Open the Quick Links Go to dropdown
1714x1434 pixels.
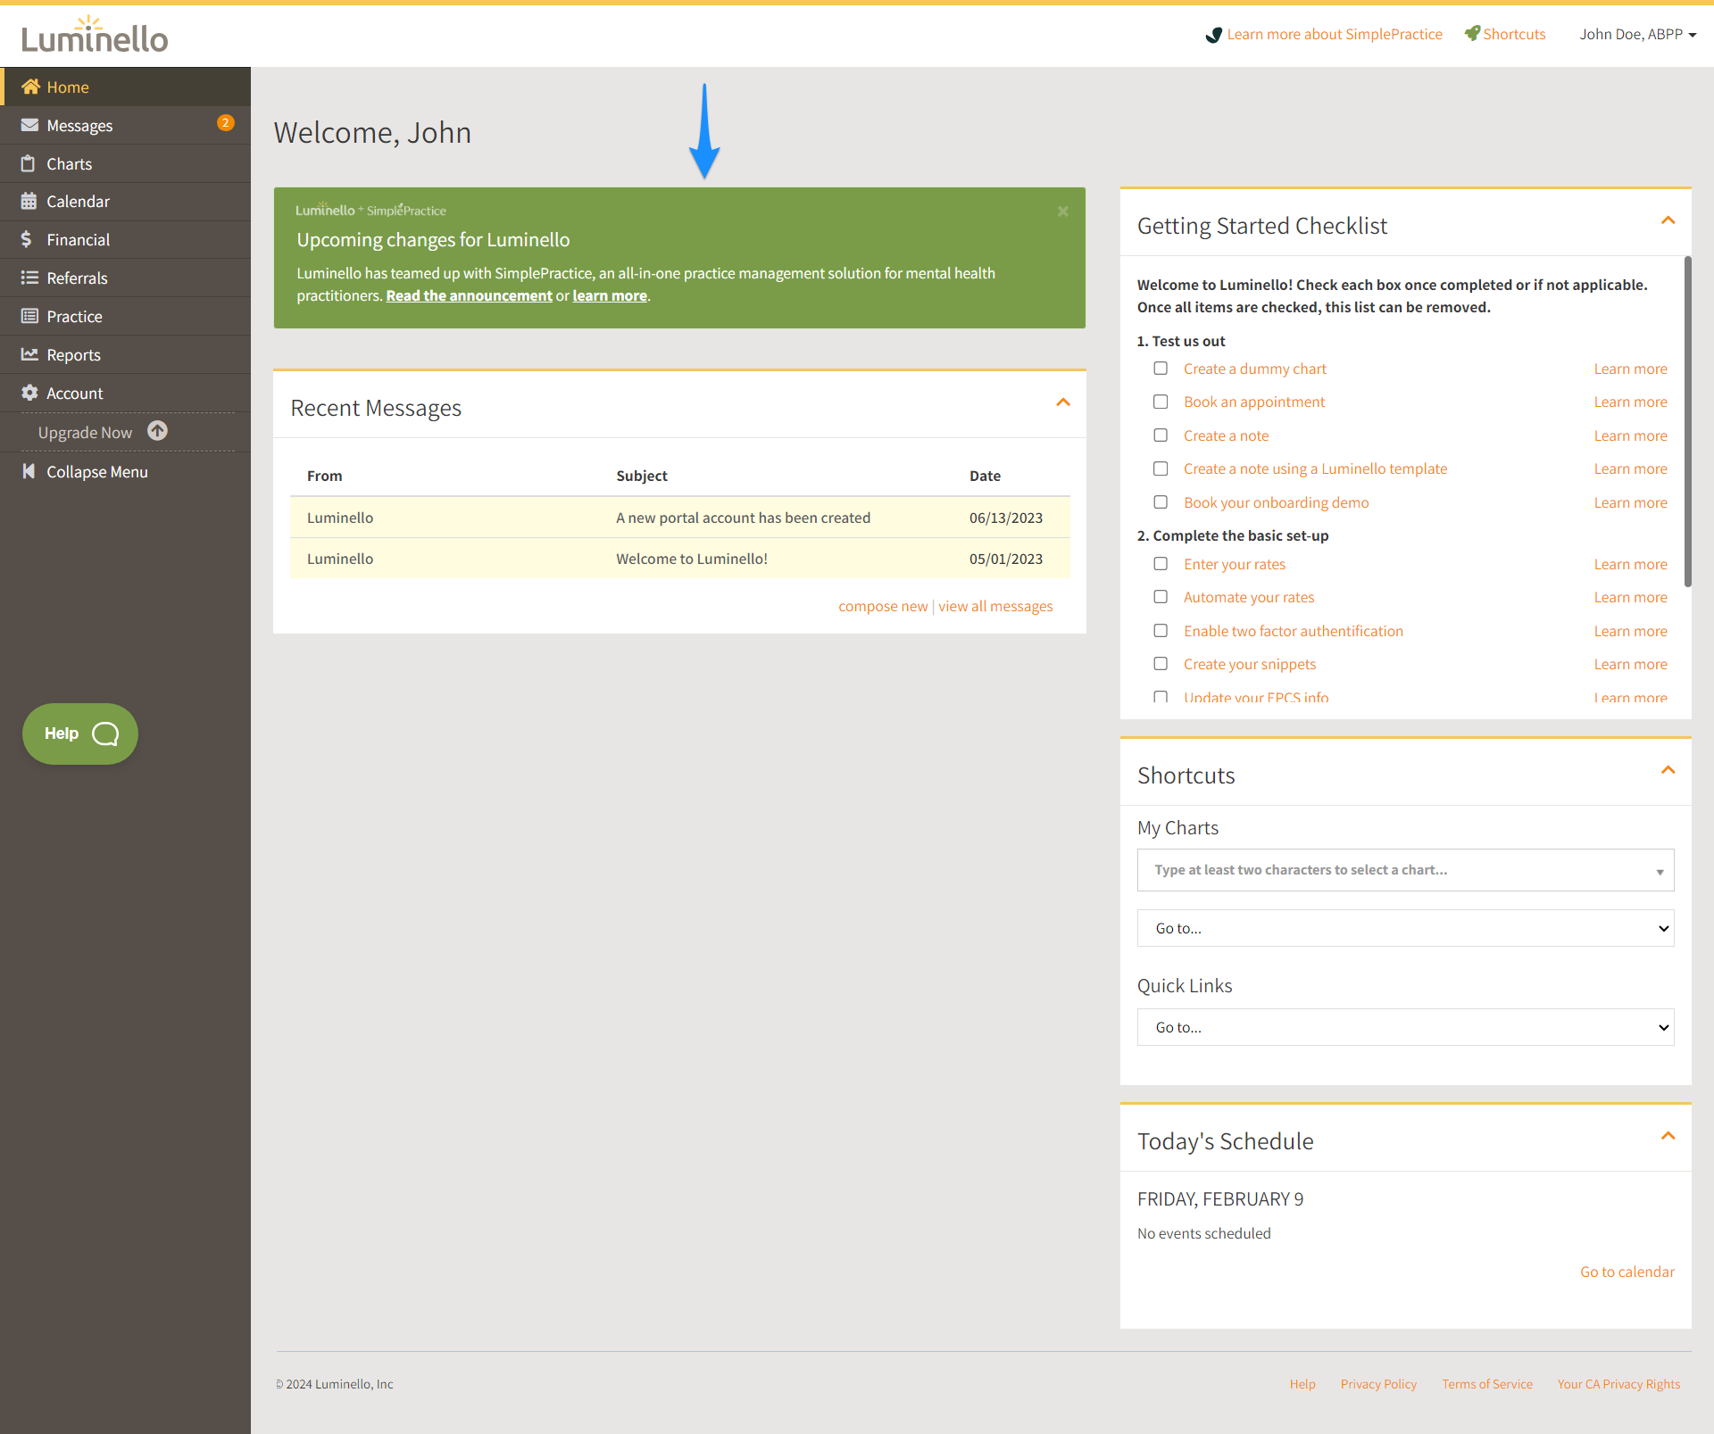pos(1405,1027)
